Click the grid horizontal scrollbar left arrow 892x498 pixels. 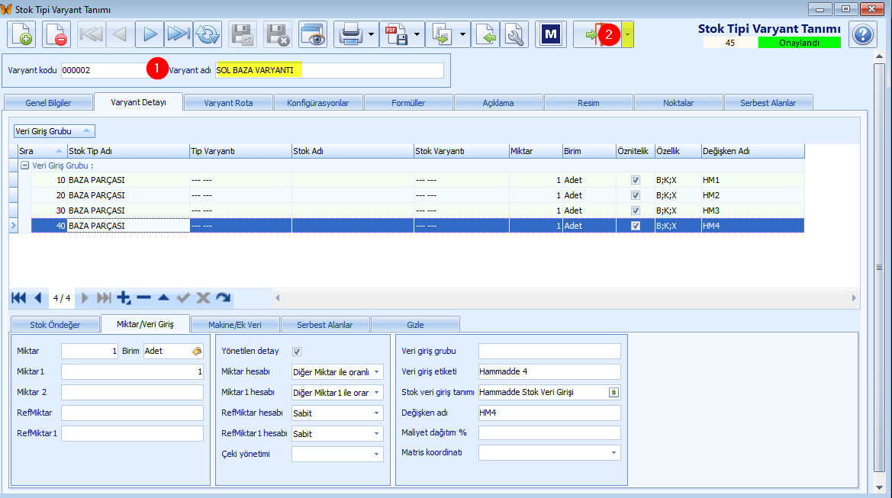(x=278, y=298)
